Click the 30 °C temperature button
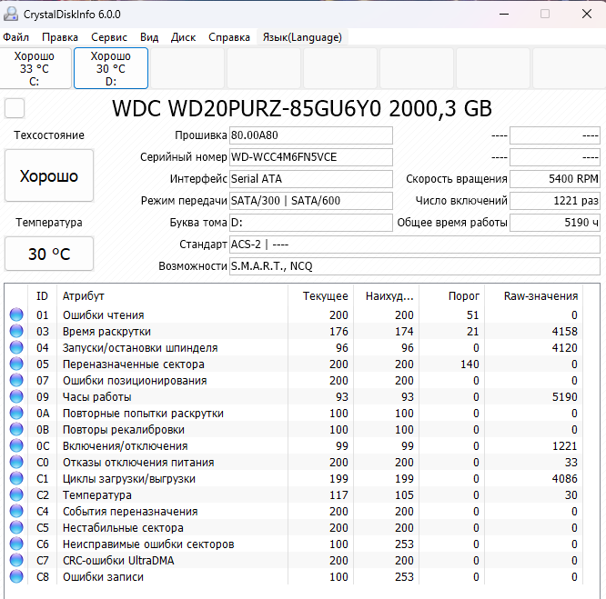606x599 pixels. click(49, 254)
